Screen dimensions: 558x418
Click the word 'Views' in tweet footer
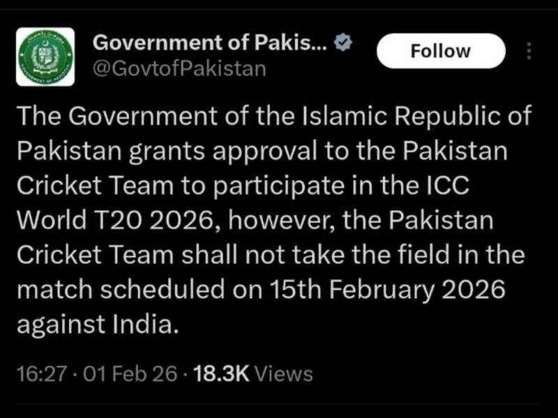coord(283,374)
